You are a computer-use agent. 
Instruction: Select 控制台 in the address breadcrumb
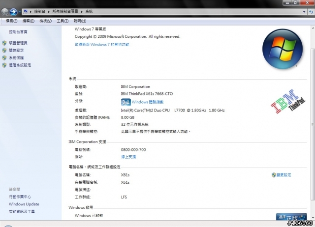click(x=39, y=11)
